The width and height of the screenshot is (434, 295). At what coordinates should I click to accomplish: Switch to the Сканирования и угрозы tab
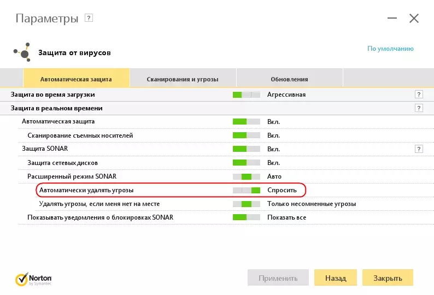(183, 78)
